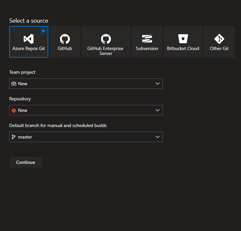Viewport: 241px width, 231px height.
Task: Click the "Other Git" text label
Action: click(219, 48)
